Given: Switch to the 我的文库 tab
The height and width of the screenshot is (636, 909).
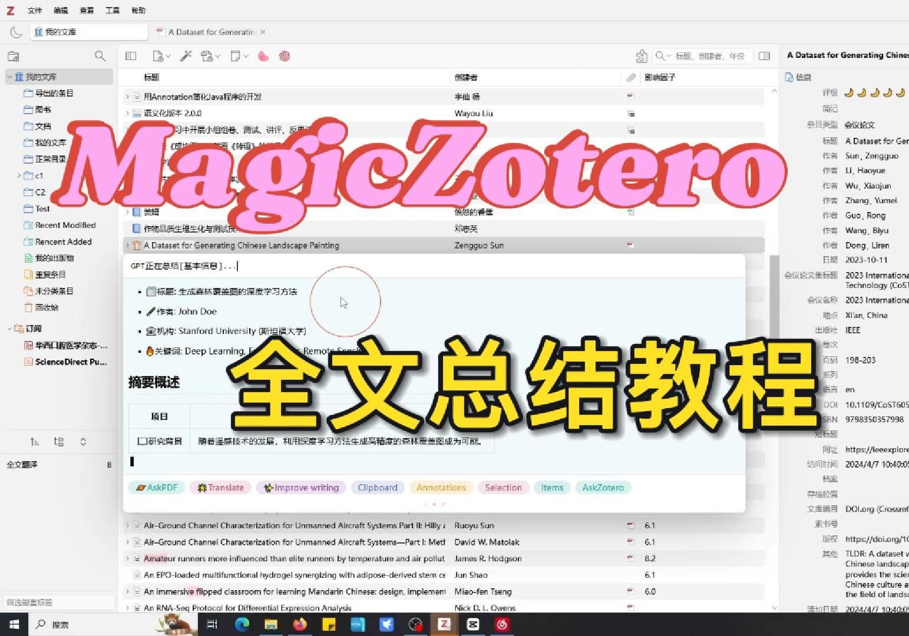Looking at the screenshot, I should point(89,32).
